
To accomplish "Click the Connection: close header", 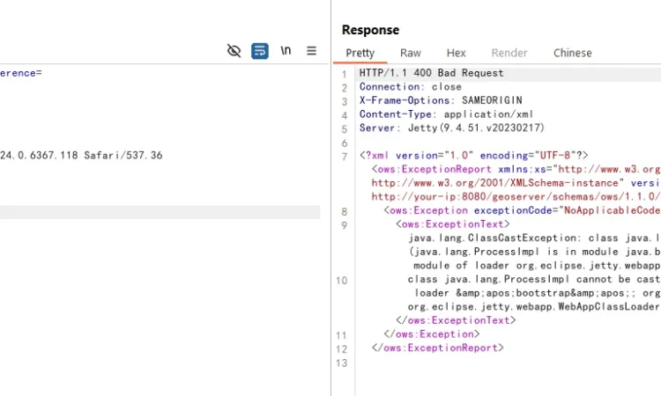I will pyautogui.click(x=410, y=87).
